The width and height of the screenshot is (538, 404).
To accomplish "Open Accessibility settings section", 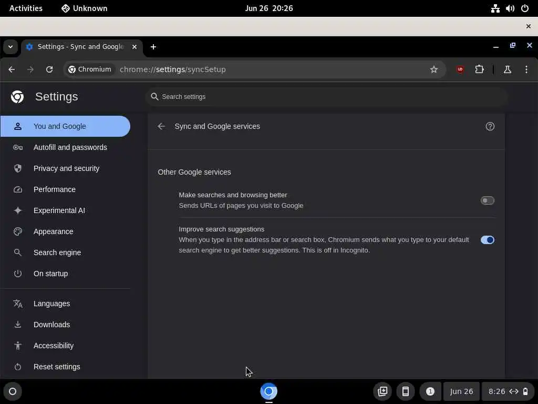I will [x=65, y=346].
